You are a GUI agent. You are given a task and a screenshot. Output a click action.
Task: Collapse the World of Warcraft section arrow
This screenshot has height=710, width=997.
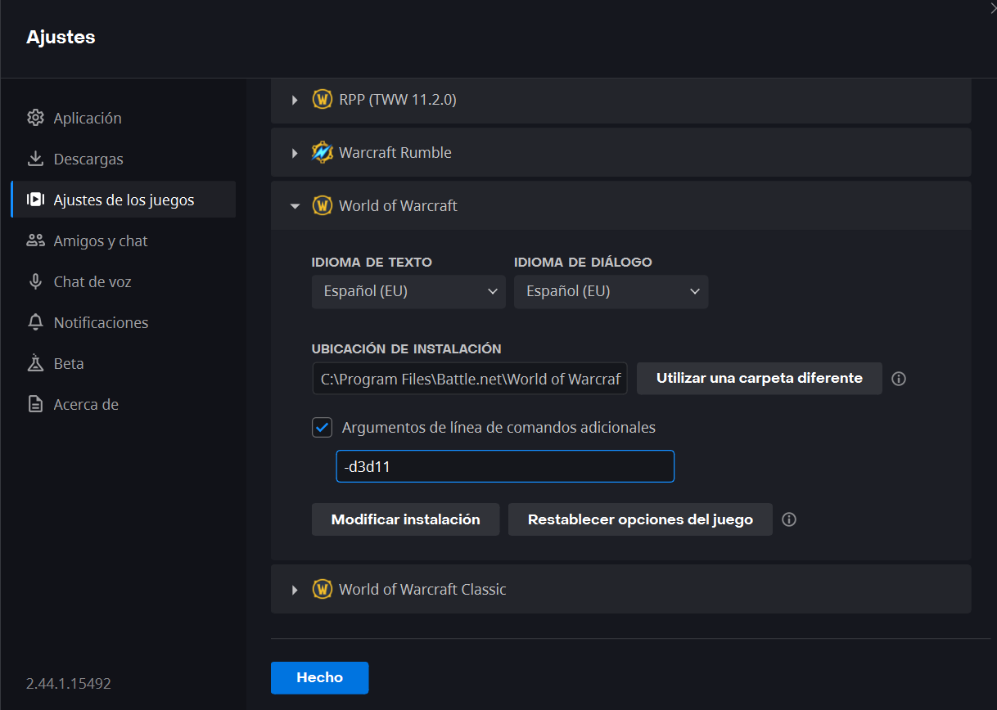(x=295, y=206)
